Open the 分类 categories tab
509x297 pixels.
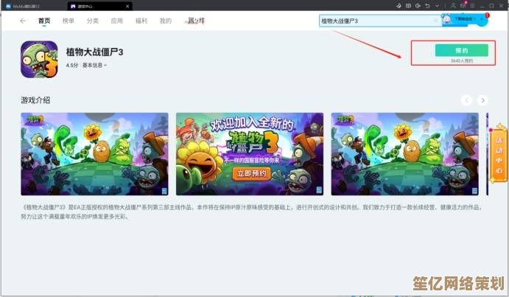click(x=93, y=21)
